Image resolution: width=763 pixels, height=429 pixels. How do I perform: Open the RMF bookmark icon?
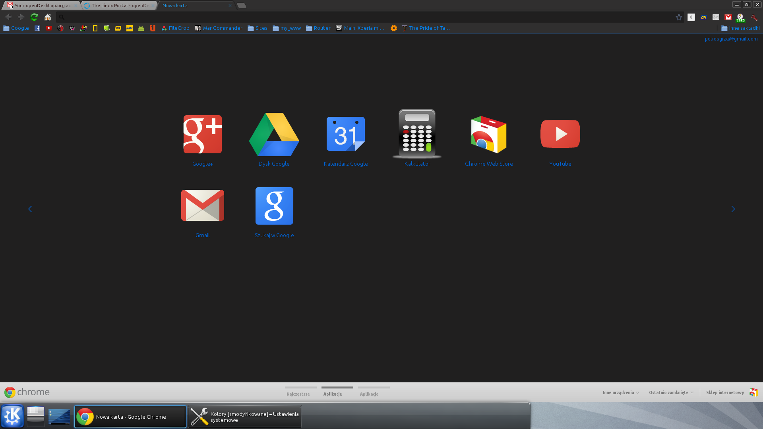click(x=130, y=28)
